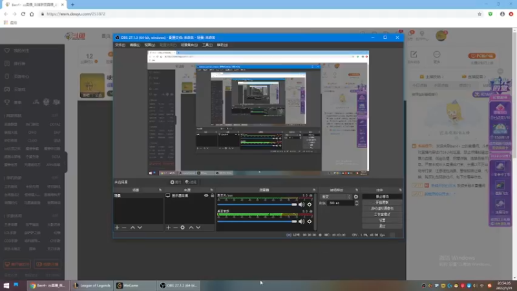The image size is (517, 291).
Task: Move the selected source up
Action: 191,228
